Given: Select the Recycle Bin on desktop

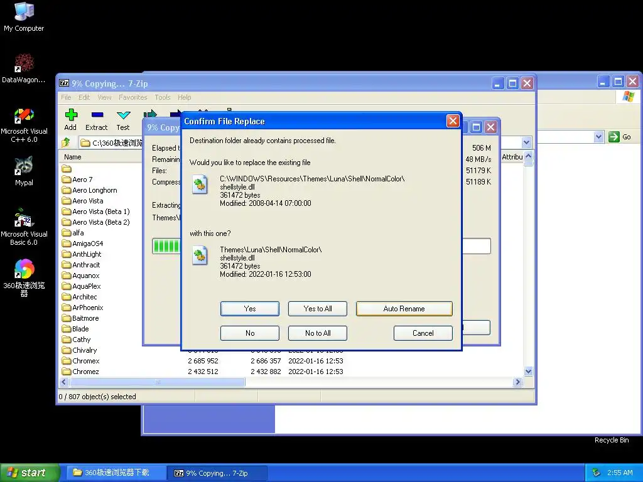Looking at the screenshot, I should (x=612, y=440).
